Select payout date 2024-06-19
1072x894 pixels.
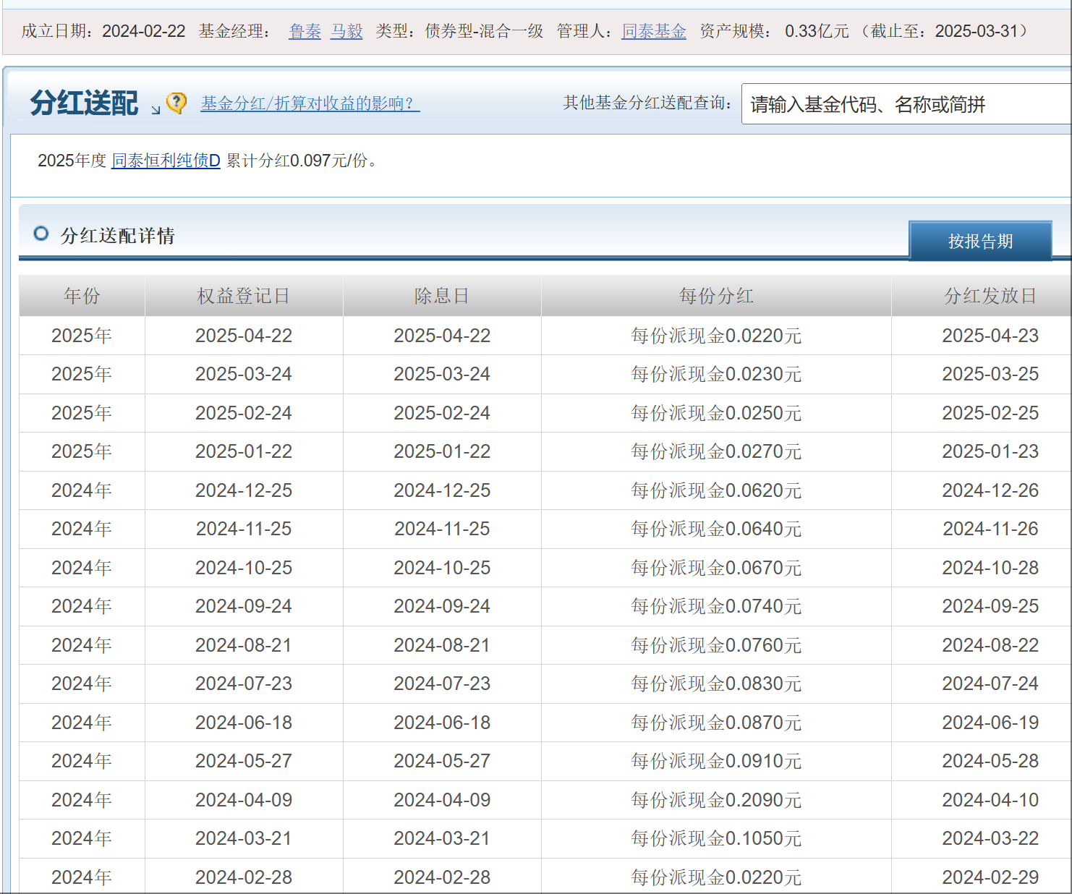pyautogui.click(x=990, y=723)
